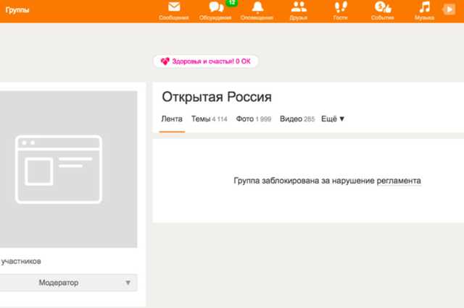
Task: Click Группы in the orange header
Action: tap(17, 10)
